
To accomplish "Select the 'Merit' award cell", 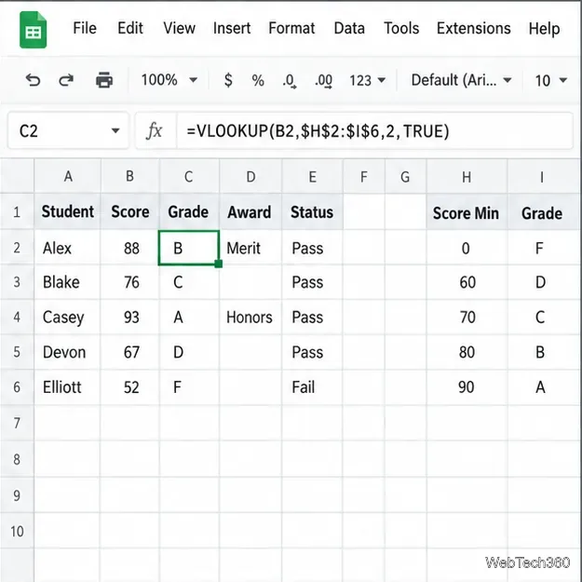I will coord(250,248).
